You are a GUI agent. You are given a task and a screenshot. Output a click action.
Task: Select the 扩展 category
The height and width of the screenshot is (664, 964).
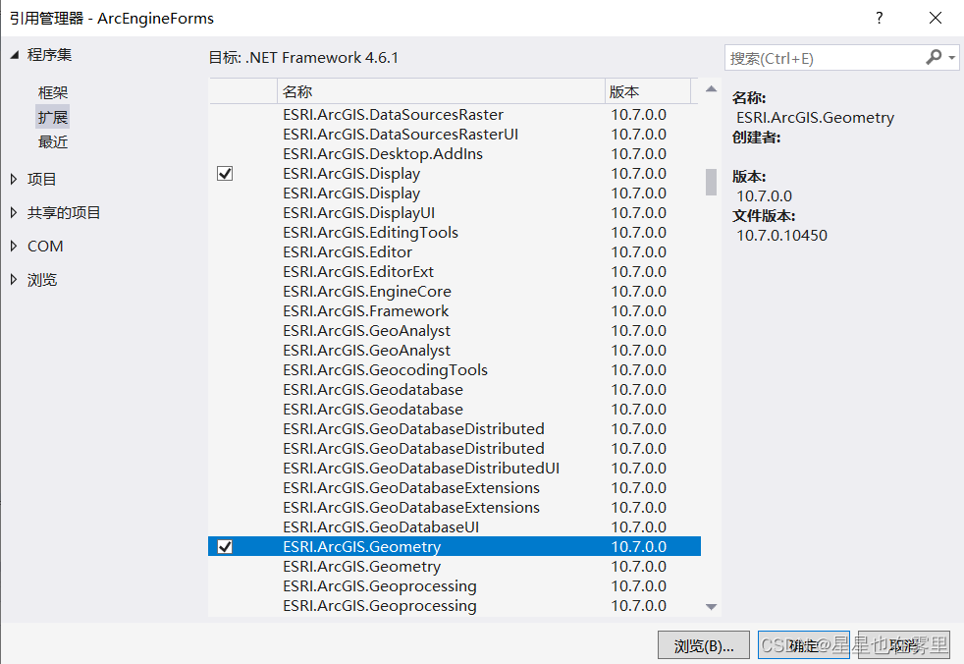tap(52, 117)
